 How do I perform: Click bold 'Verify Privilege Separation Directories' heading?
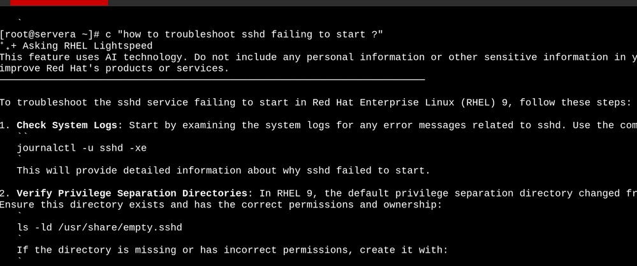[132, 193]
